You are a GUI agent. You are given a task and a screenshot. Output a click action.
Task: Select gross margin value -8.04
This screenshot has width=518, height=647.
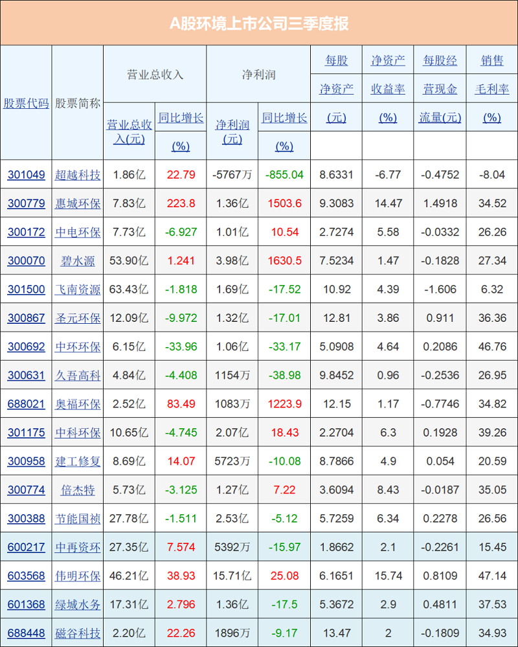point(492,175)
